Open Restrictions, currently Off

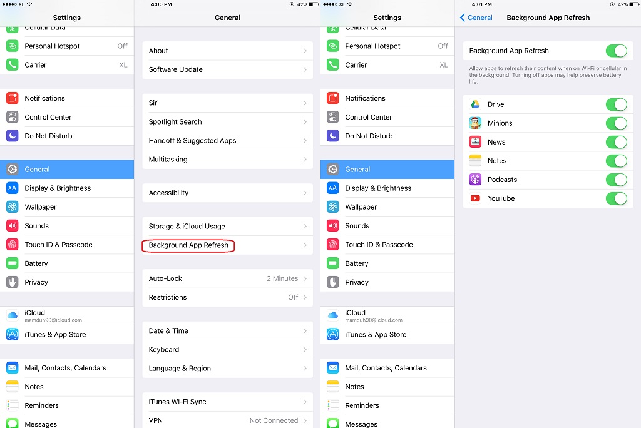coord(228,297)
